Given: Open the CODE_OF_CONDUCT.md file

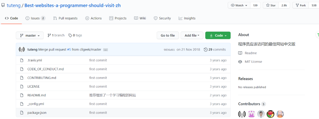Looking at the screenshot, I should [45, 69].
